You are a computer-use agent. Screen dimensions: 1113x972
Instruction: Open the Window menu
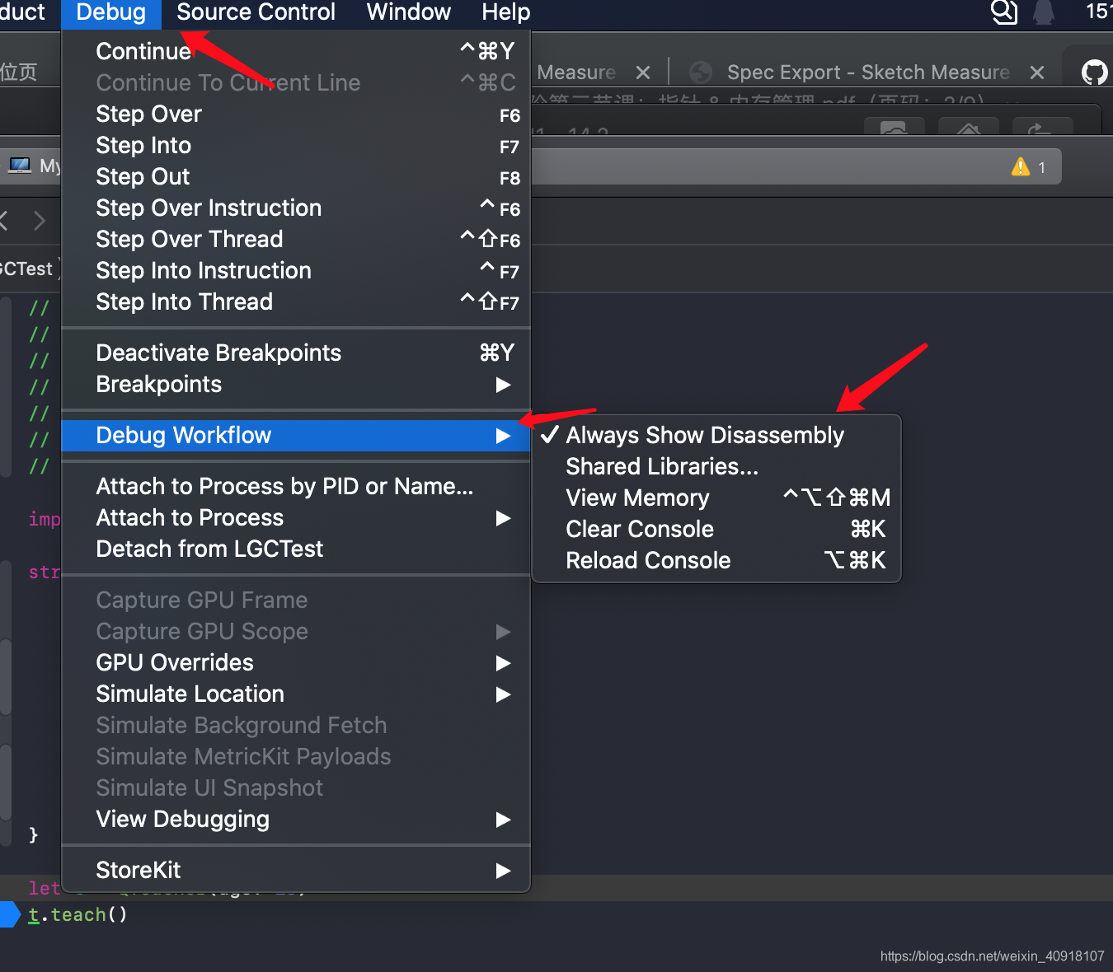pos(409,12)
